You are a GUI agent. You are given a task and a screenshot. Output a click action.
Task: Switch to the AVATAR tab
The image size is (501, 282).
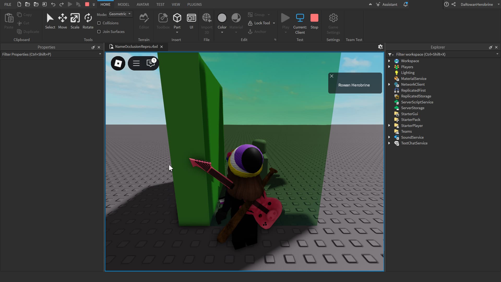[143, 4]
